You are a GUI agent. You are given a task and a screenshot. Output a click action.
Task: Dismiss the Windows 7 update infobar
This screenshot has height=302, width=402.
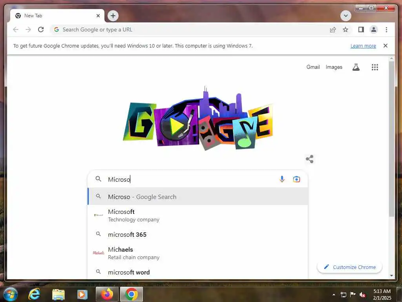pyautogui.click(x=386, y=46)
